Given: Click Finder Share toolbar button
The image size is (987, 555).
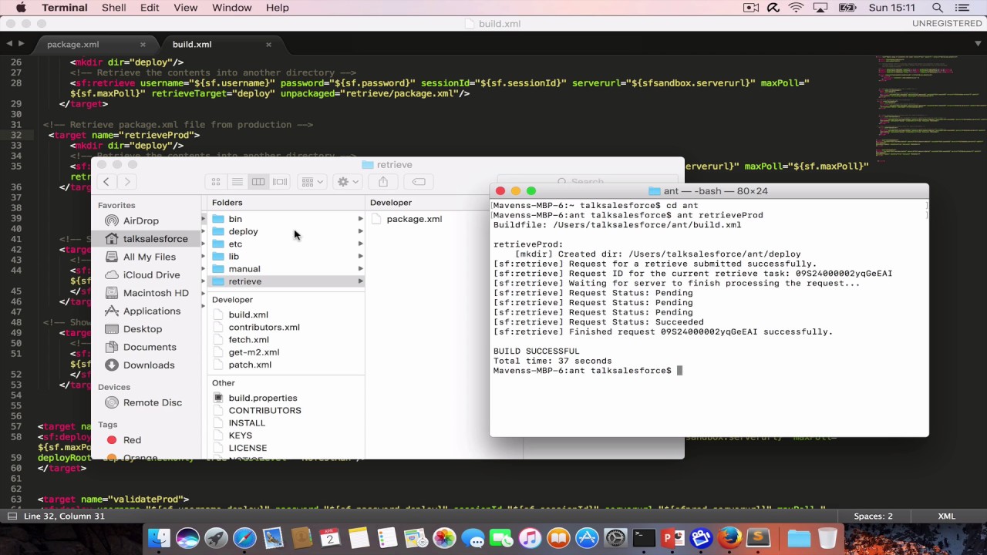Looking at the screenshot, I should [383, 182].
